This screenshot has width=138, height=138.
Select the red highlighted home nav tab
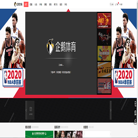26,5
